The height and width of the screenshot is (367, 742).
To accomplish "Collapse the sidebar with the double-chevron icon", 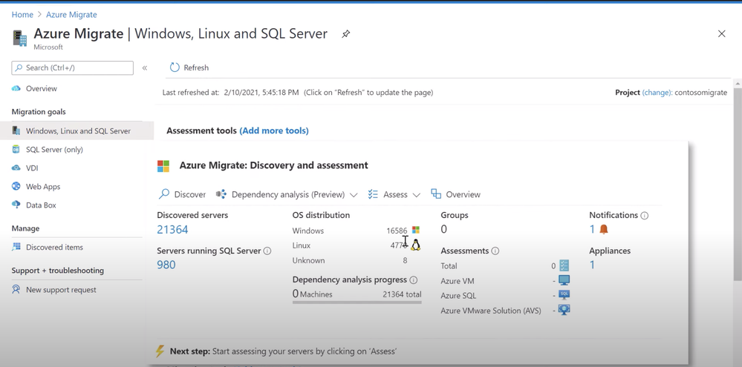I will [145, 68].
